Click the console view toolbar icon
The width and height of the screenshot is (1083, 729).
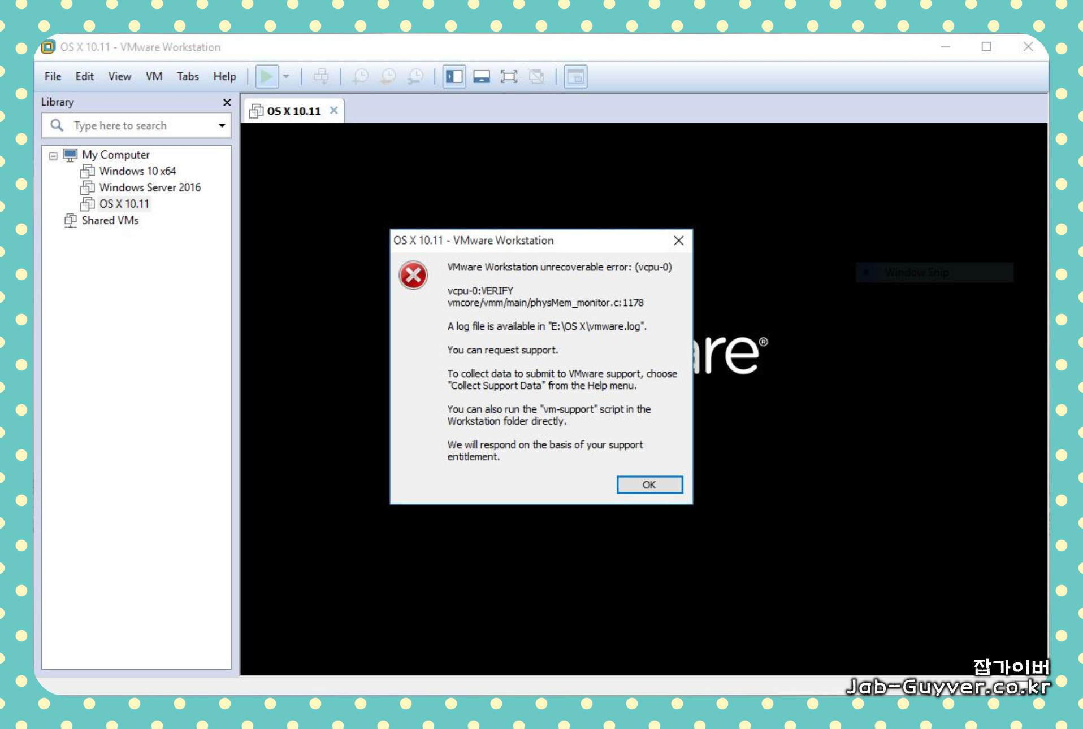[575, 76]
